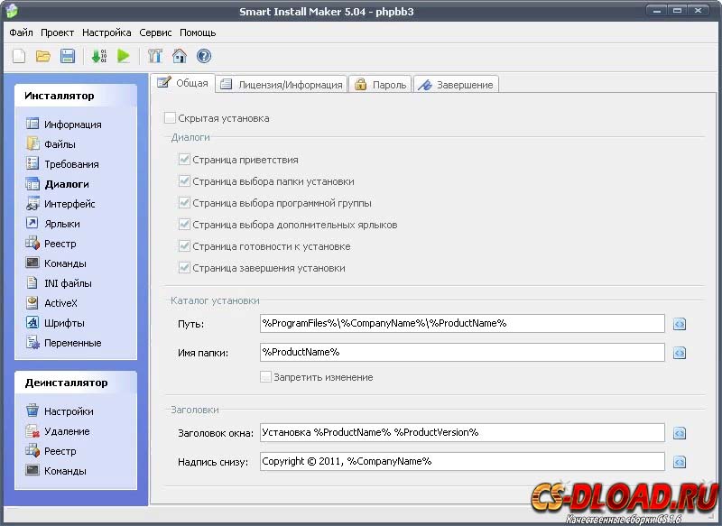The height and width of the screenshot is (526, 722).
Task: Toggle Страница завершения установки checkbox
Action: point(184,268)
